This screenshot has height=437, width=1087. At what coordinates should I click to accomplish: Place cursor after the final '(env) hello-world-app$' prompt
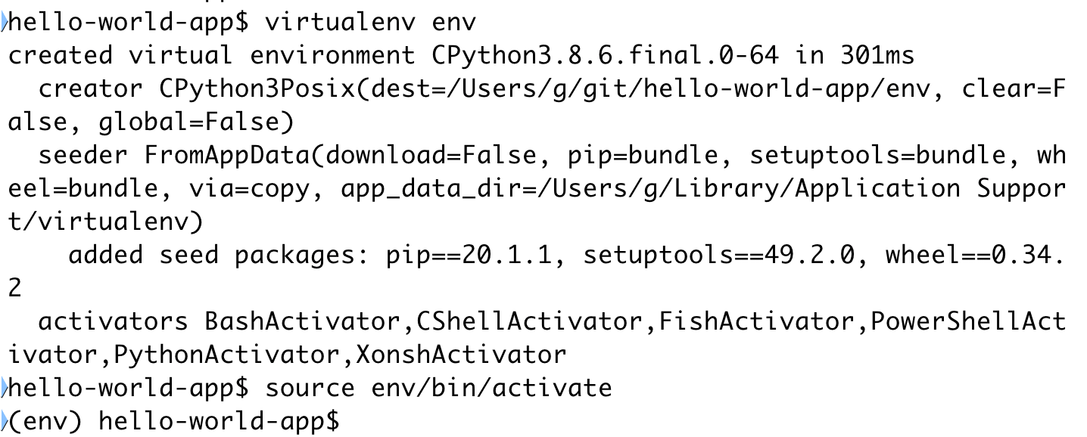coord(348,421)
